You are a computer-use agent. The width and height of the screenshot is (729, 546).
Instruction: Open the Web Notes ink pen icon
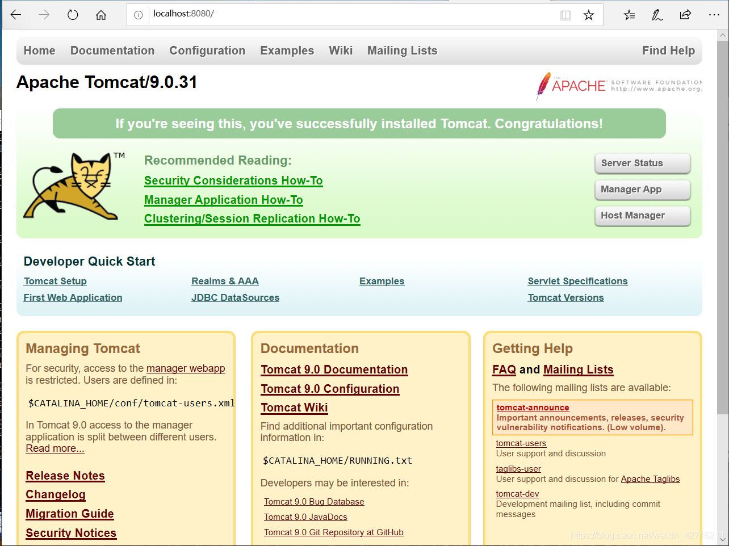pyautogui.click(x=657, y=15)
